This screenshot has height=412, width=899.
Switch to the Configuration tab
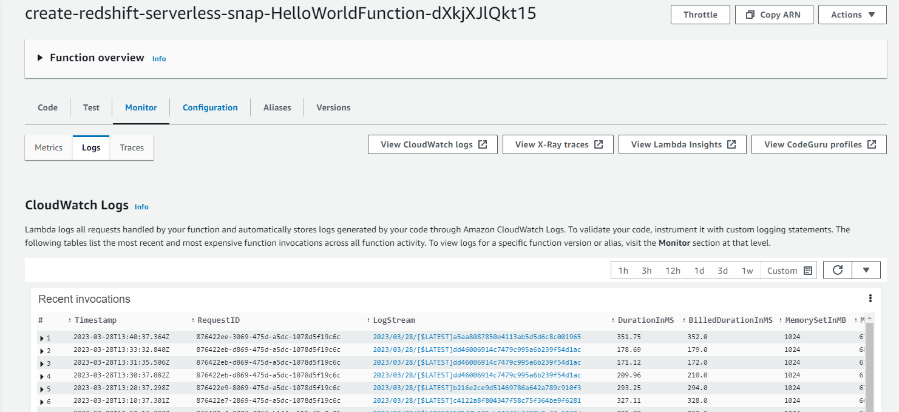click(210, 107)
